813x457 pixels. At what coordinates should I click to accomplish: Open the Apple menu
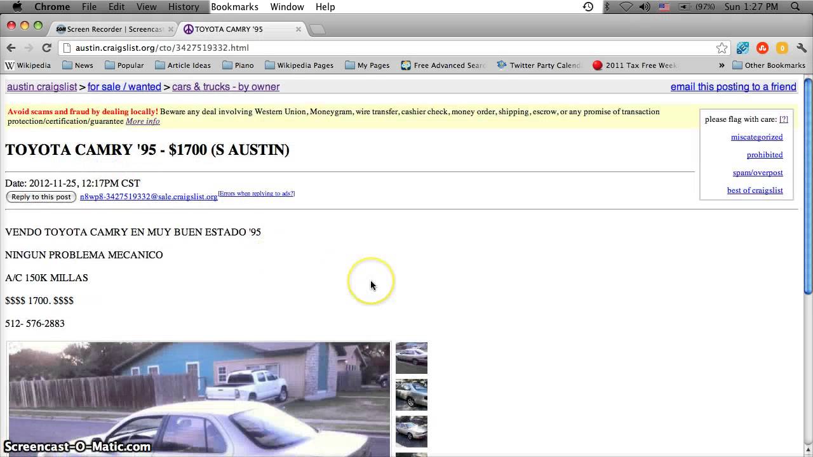coord(17,6)
